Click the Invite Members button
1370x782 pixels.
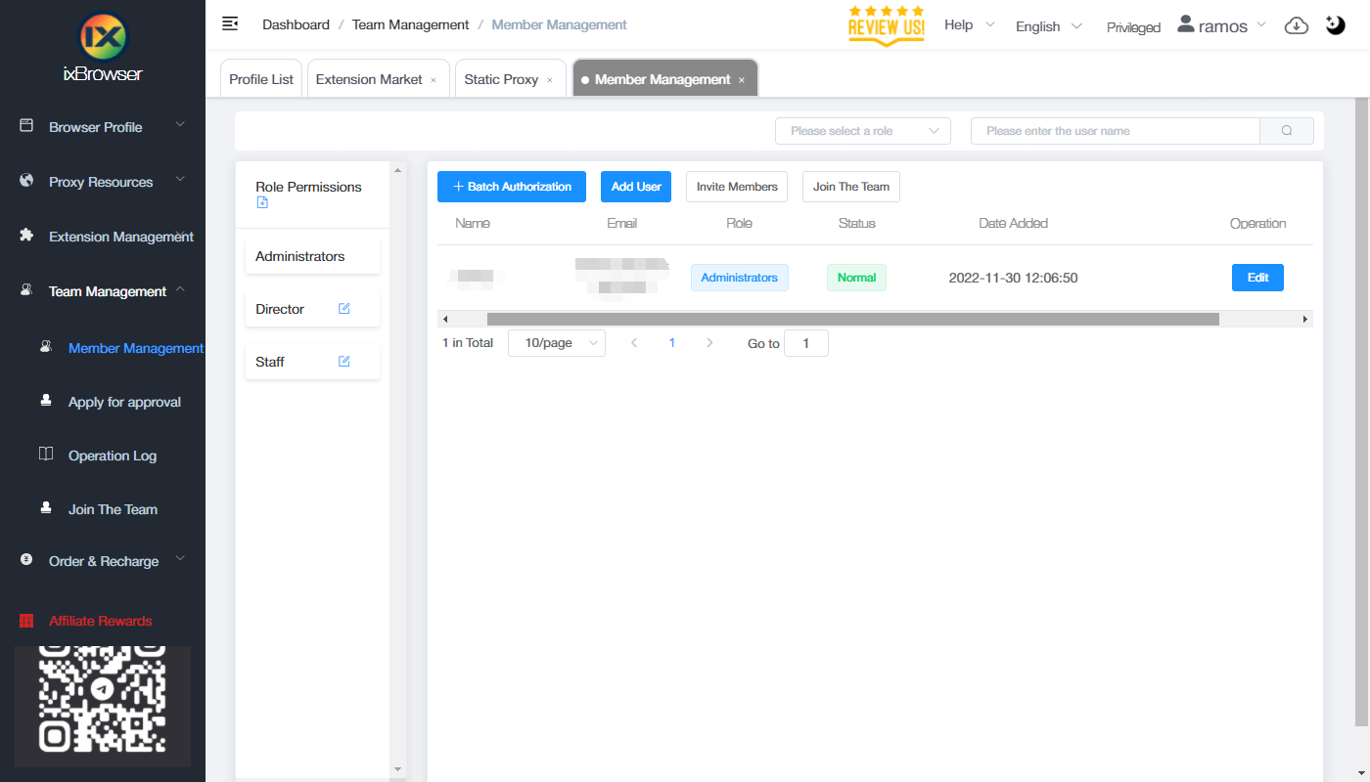pyautogui.click(x=736, y=187)
